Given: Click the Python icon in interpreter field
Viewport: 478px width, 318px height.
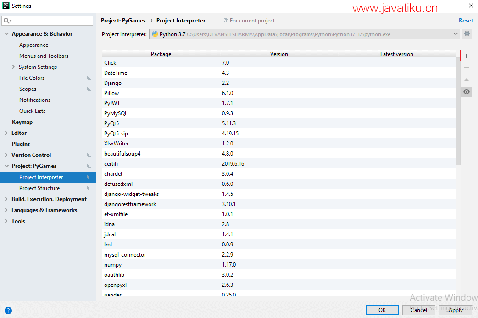Looking at the screenshot, I should [155, 34].
